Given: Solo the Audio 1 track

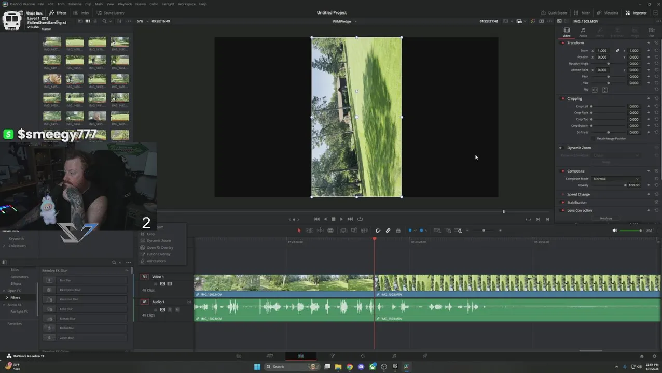Looking at the screenshot, I should (x=170, y=309).
